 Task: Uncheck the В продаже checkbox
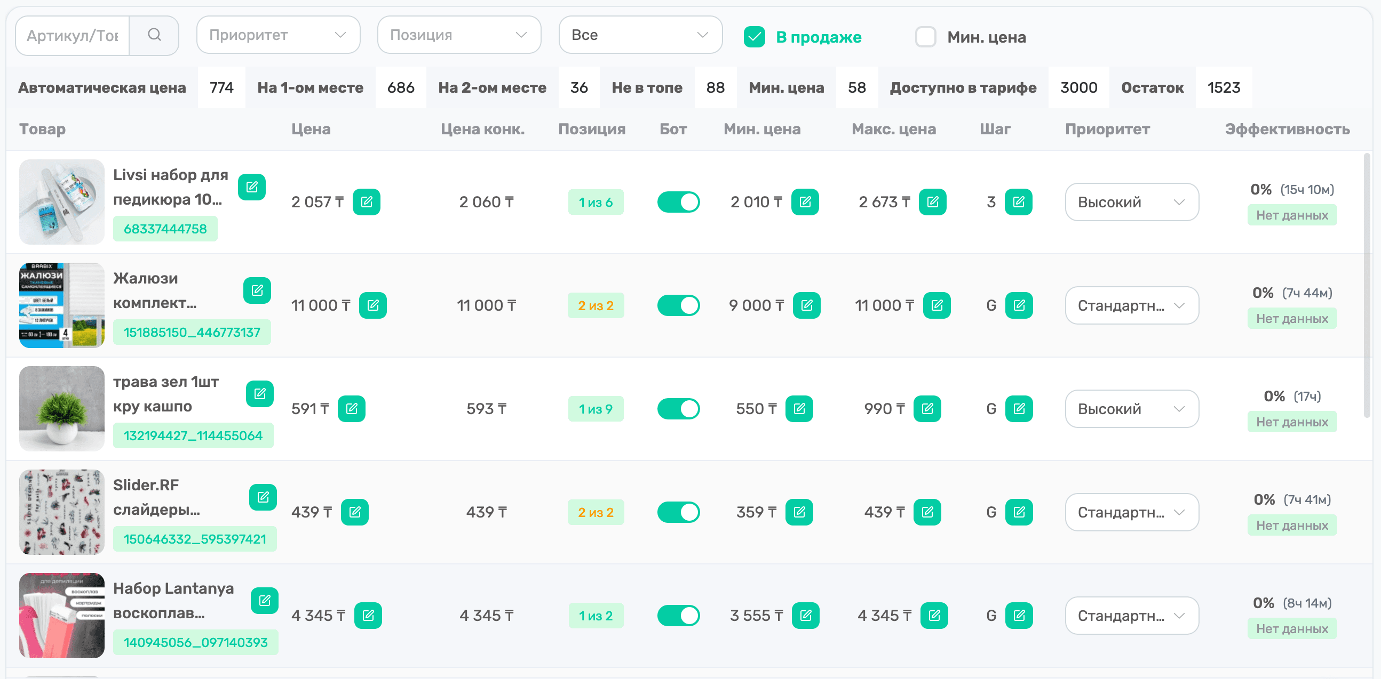pyautogui.click(x=754, y=37)
